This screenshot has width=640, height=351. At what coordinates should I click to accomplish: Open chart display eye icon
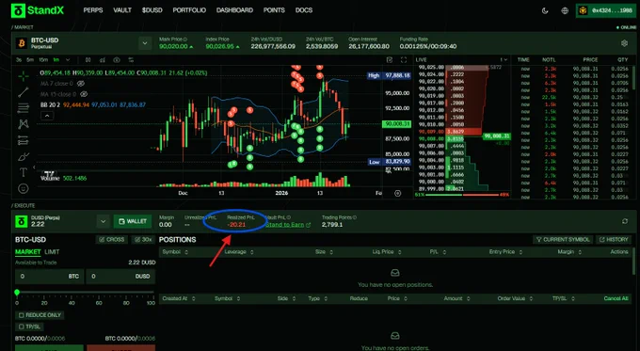coord(117,60)
